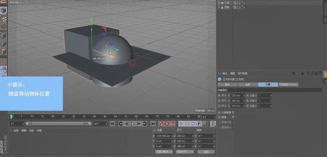
Task: Click the search icon in Attributes panel
Action: tap(308, 73)
